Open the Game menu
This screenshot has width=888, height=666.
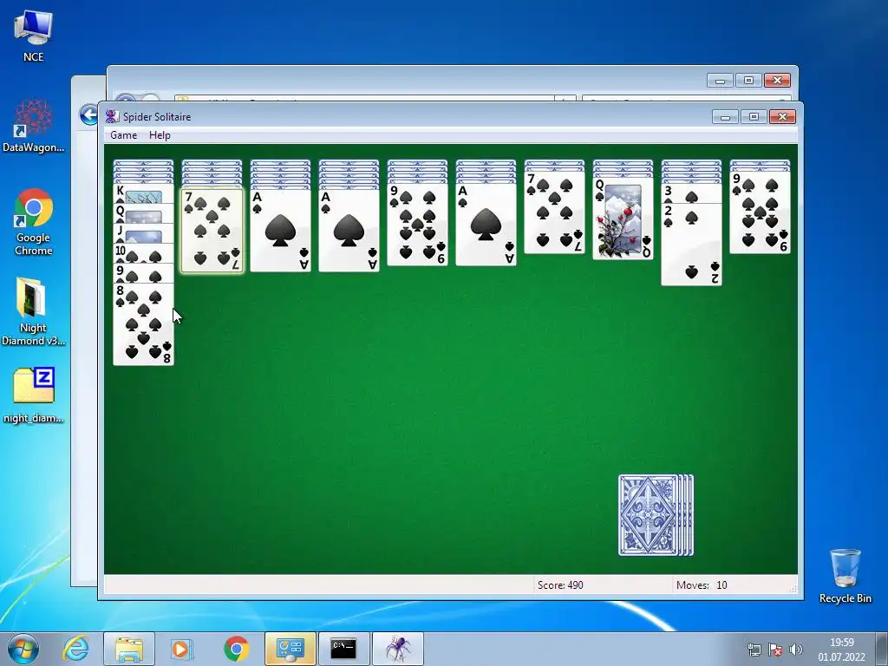123,135
